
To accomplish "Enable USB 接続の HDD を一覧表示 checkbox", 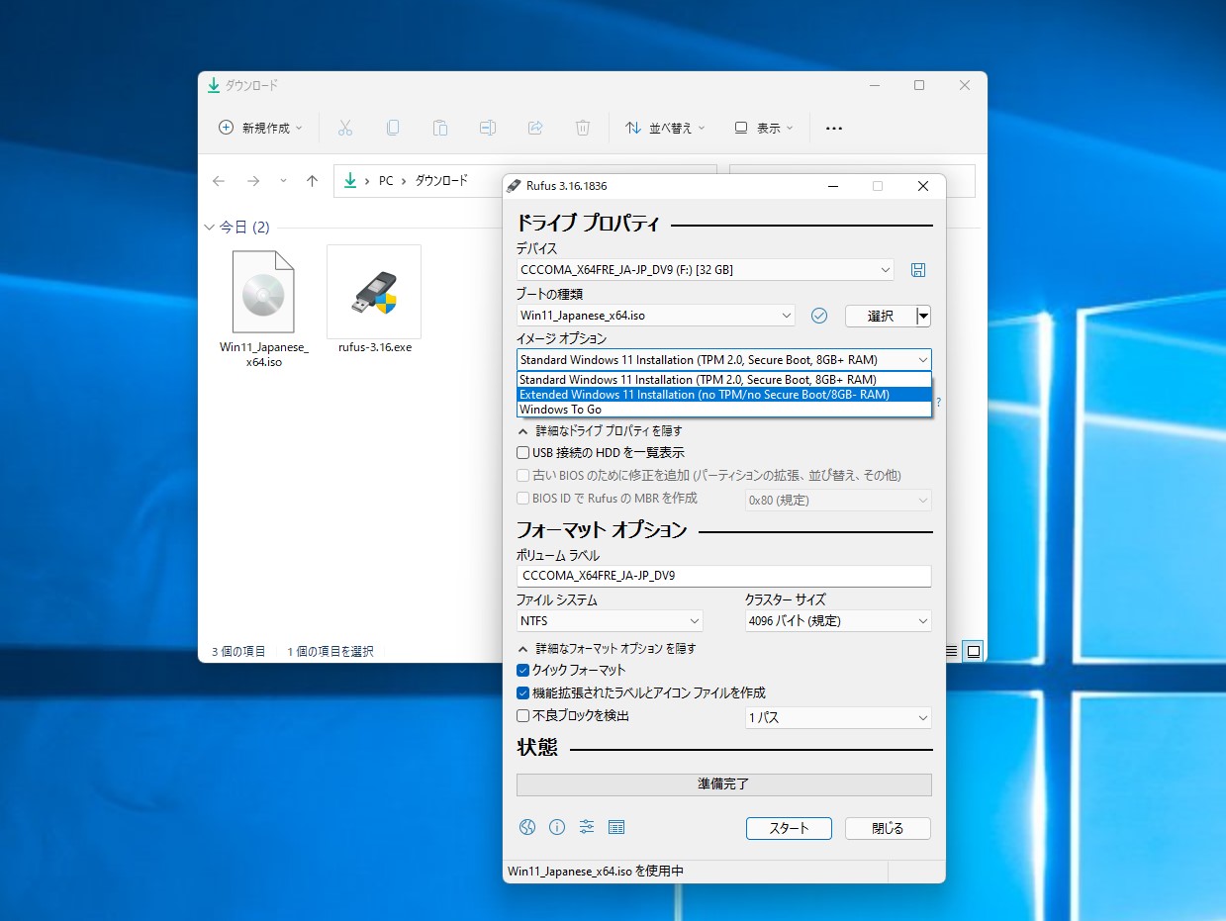I will coord(522,452).
